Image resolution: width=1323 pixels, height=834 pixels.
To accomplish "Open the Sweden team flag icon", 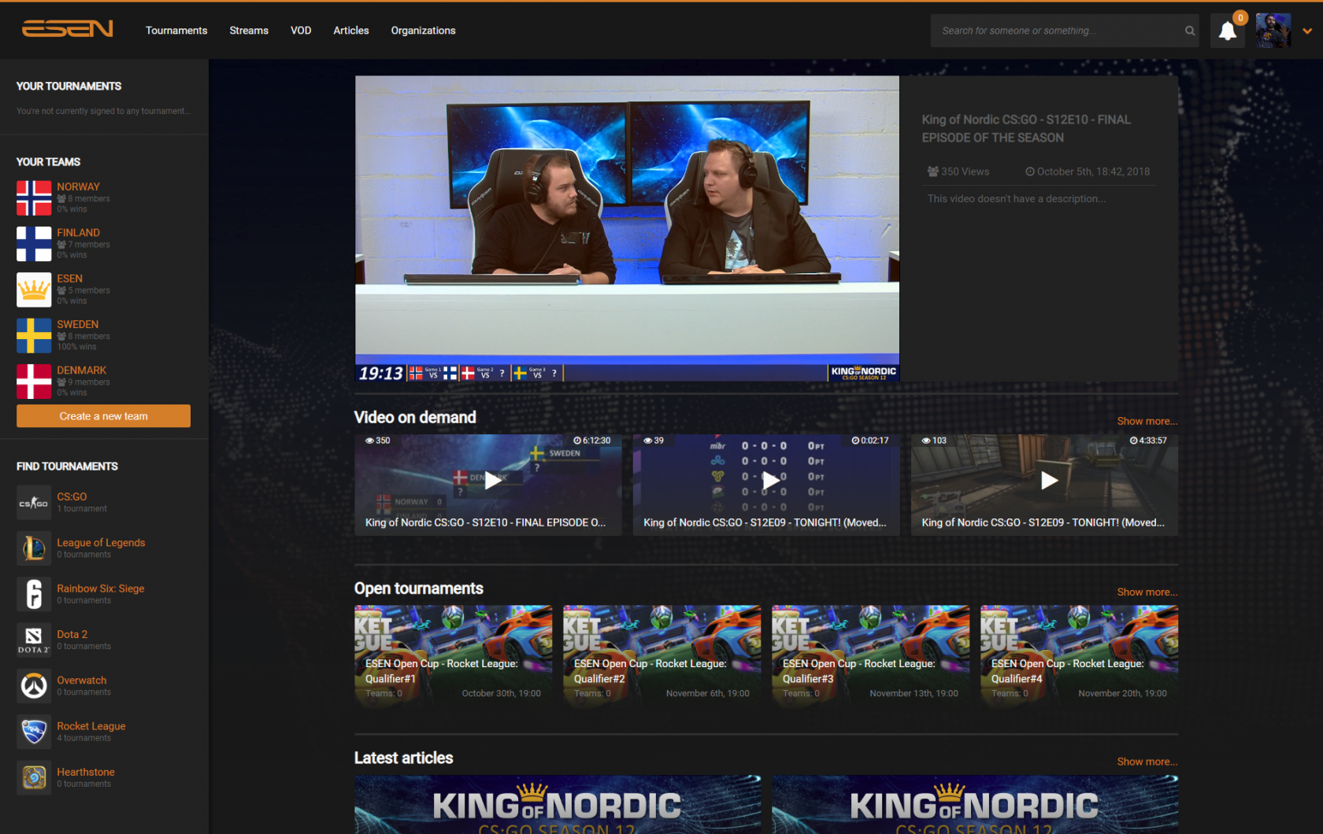I will point(34,335).
